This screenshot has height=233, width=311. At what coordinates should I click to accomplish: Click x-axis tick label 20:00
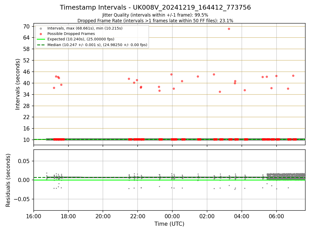pyautogui.click(x=103, y=216)
